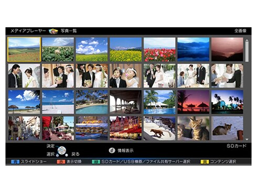The width and height of the screenshot is (257, 193).
Task: Click the d 情報表示 button icon
Action: coord(112,151)
